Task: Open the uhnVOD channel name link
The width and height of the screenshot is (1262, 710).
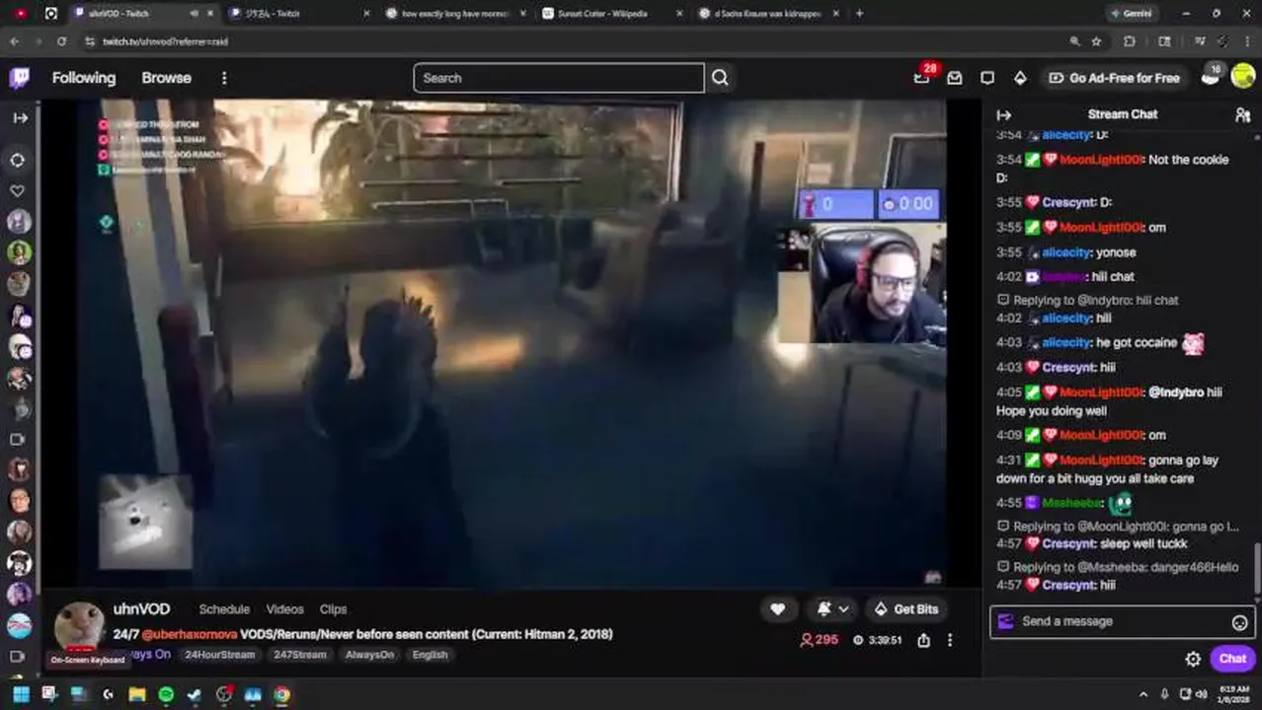Action: click(x=141, y=609)
